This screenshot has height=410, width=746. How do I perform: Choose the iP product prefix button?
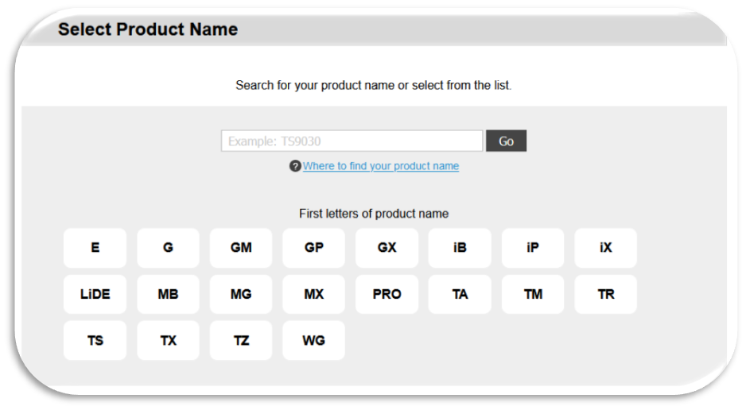pyautogui.click(x=533, y=248)
